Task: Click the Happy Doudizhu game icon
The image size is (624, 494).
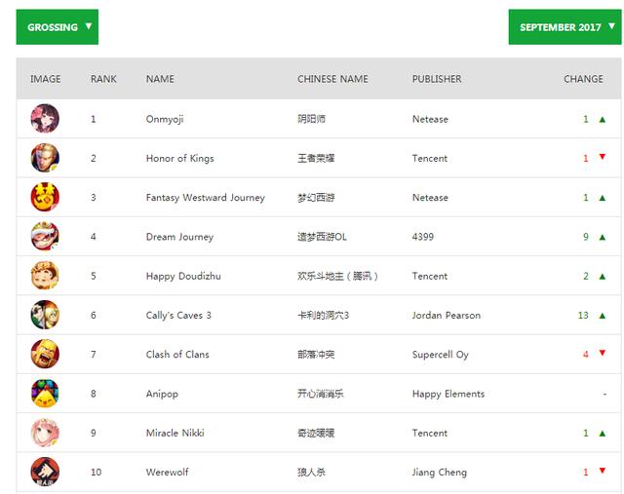Action: coord(45,275)
